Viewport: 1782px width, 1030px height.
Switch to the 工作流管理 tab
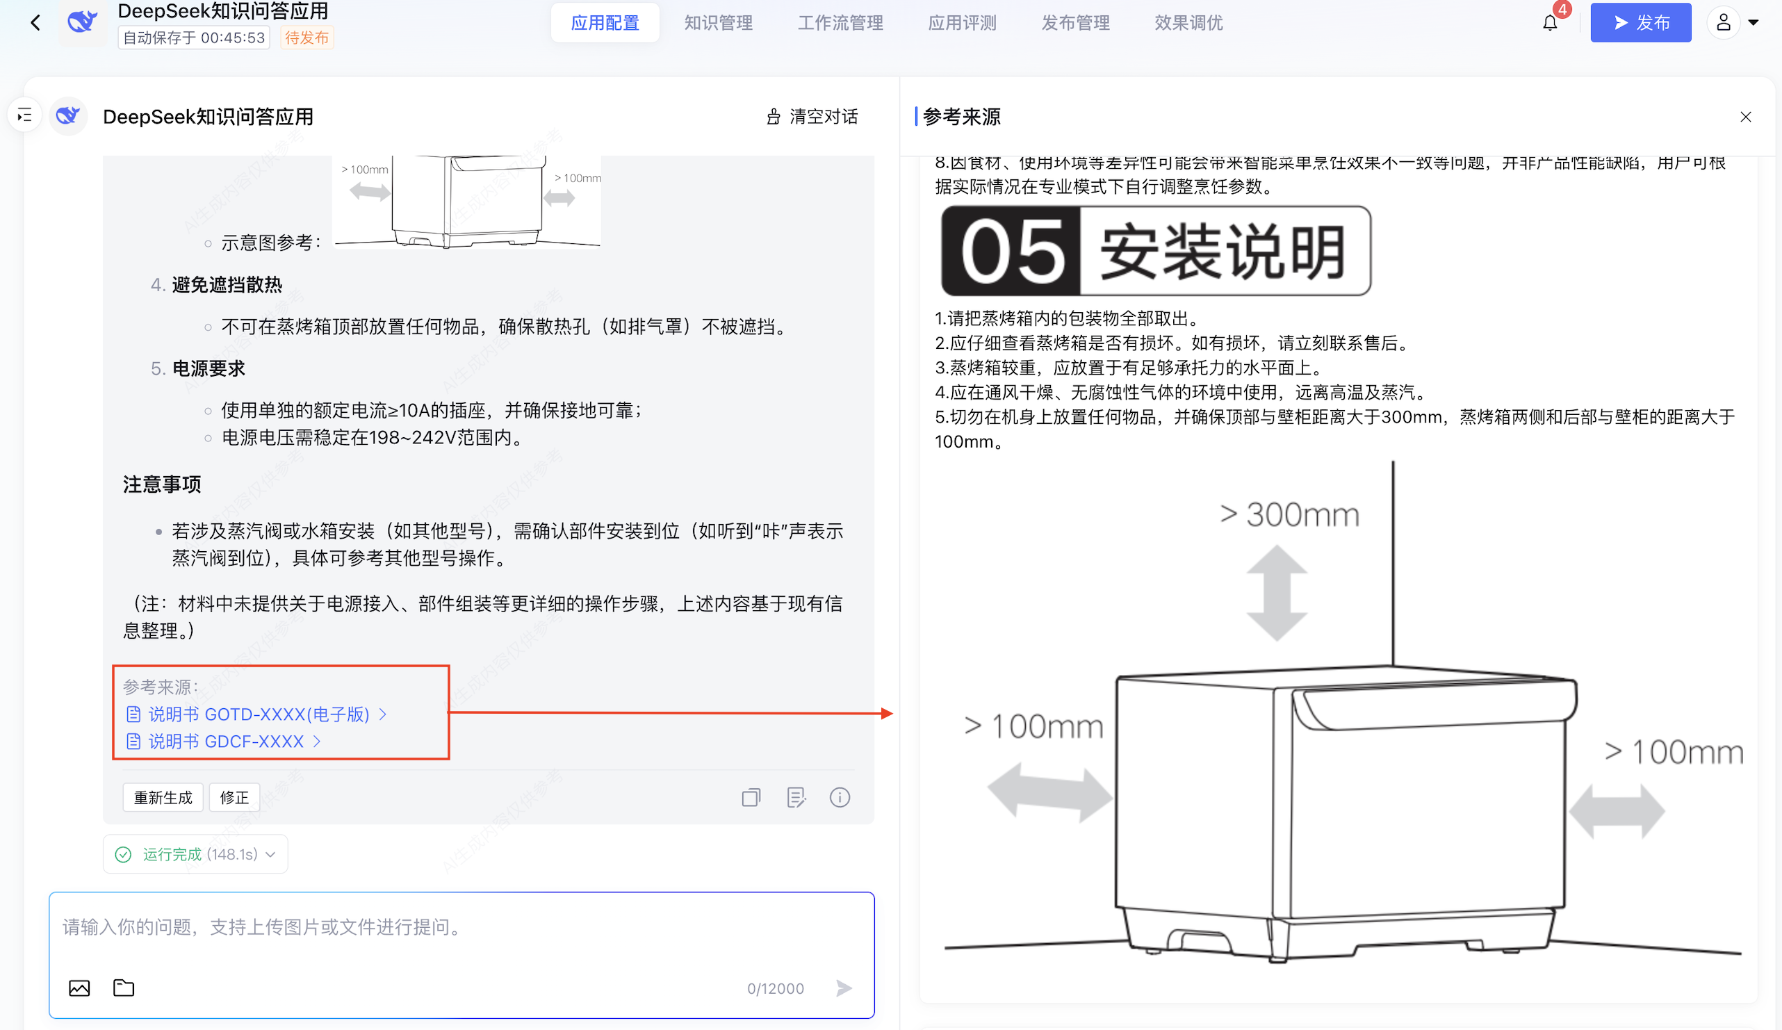click(840, 24)
